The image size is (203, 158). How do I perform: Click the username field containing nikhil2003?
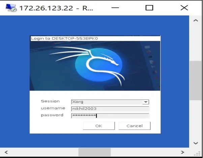110,109
